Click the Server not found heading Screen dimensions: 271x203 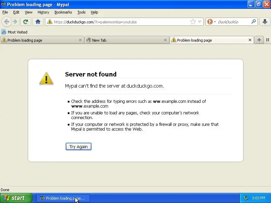tap(91, 74)
